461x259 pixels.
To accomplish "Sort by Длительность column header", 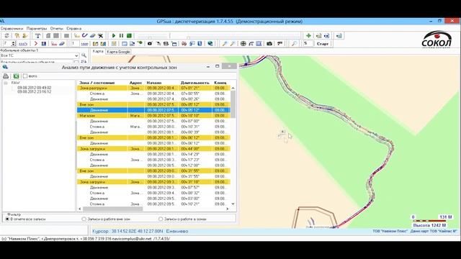I will pos(195,83).
